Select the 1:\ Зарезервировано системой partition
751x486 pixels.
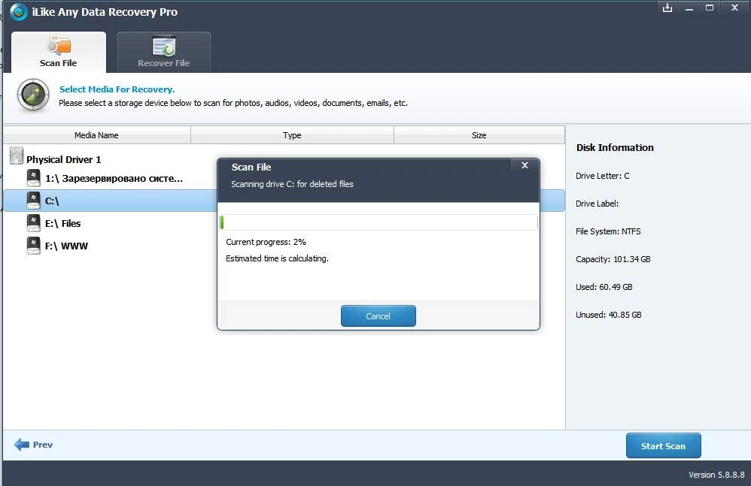pos(114,179)
